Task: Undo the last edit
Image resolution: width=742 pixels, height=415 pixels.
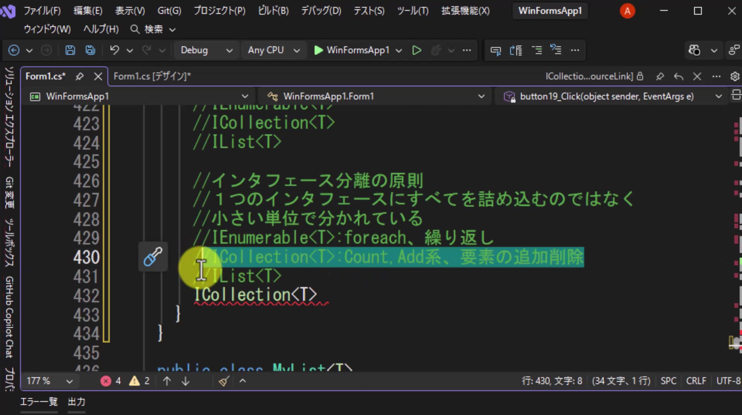Action: click(114, 50)
